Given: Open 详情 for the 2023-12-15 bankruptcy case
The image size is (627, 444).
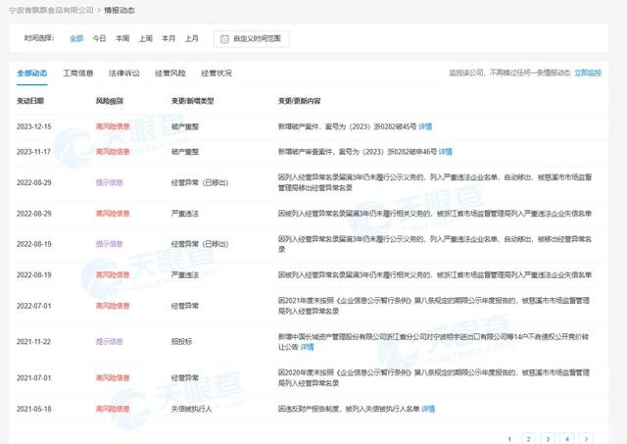Looking at the screenshot, I should pos(424,126).
